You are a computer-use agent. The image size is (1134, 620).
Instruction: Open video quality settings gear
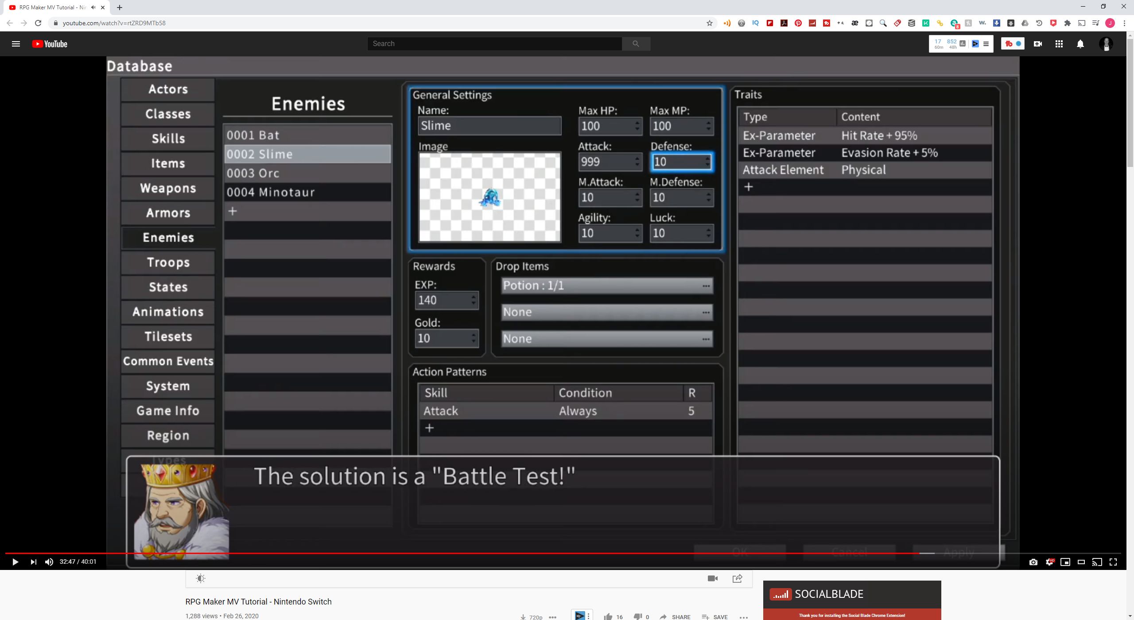pyautogui.click(x=1049, y=562)
